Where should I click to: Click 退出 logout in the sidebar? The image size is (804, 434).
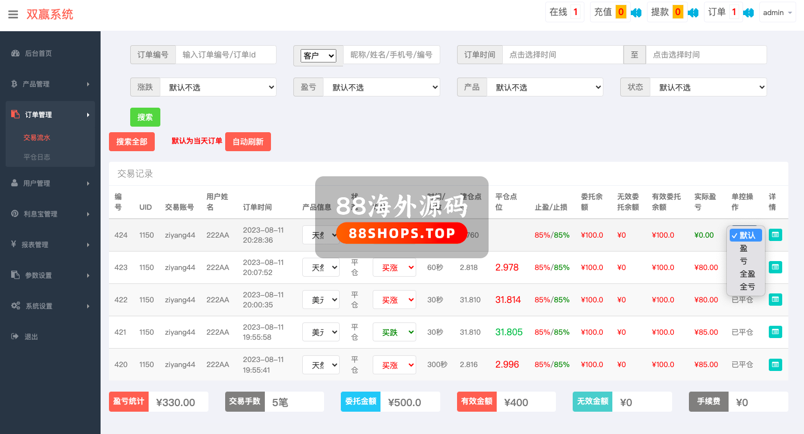[x=31, y=337]
